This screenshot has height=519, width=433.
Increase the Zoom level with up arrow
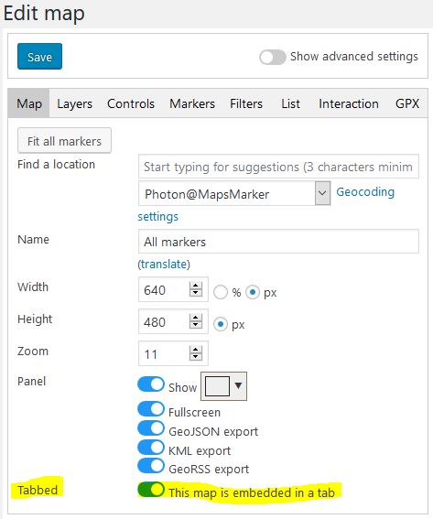[x=196, y=351]
